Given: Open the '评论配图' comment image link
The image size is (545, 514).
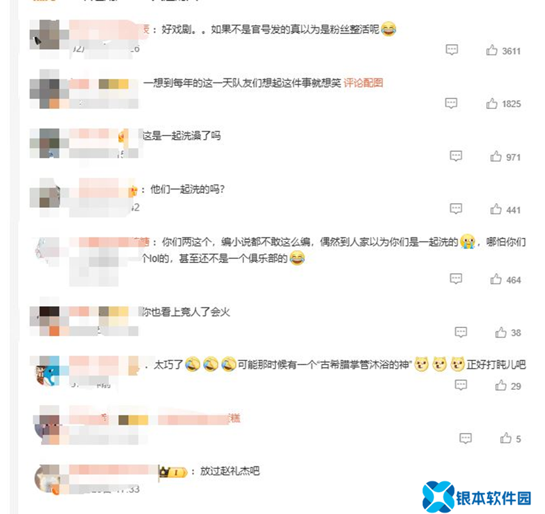Looking at the screenshot, I should click(x=363, y=82).
